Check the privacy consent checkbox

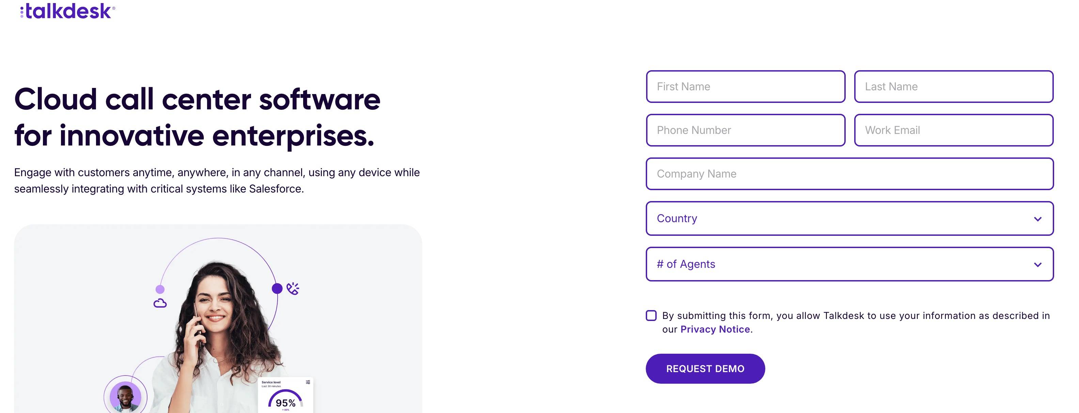pyautogui.click(x=651, y=316)
